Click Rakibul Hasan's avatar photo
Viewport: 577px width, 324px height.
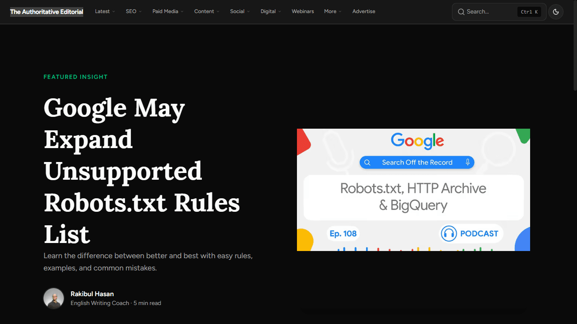pyautogui.click(x=54, y=298)
